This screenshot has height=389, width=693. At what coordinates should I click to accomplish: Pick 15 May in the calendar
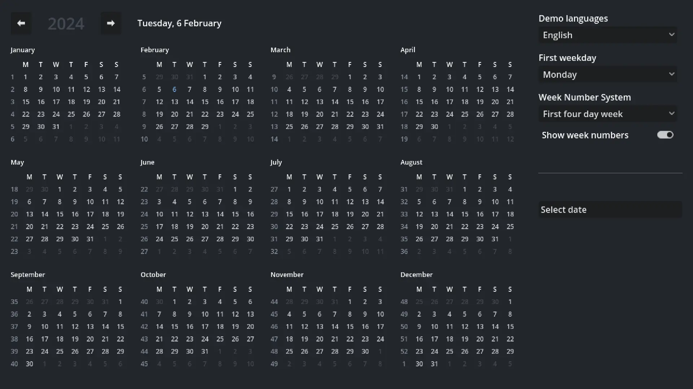(60, 214)
